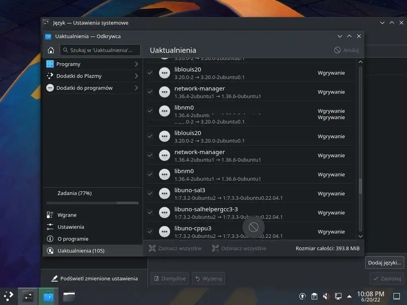
Task: Click the update list scroll-down arrow
Action: [x=360, y=236]
